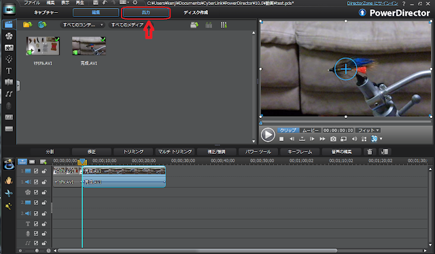
Task: Toggle music track enable checkbox
Action: [x=36, y=243]
